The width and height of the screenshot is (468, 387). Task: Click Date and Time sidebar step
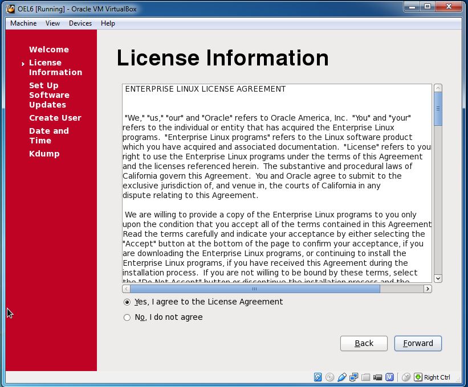49,135
